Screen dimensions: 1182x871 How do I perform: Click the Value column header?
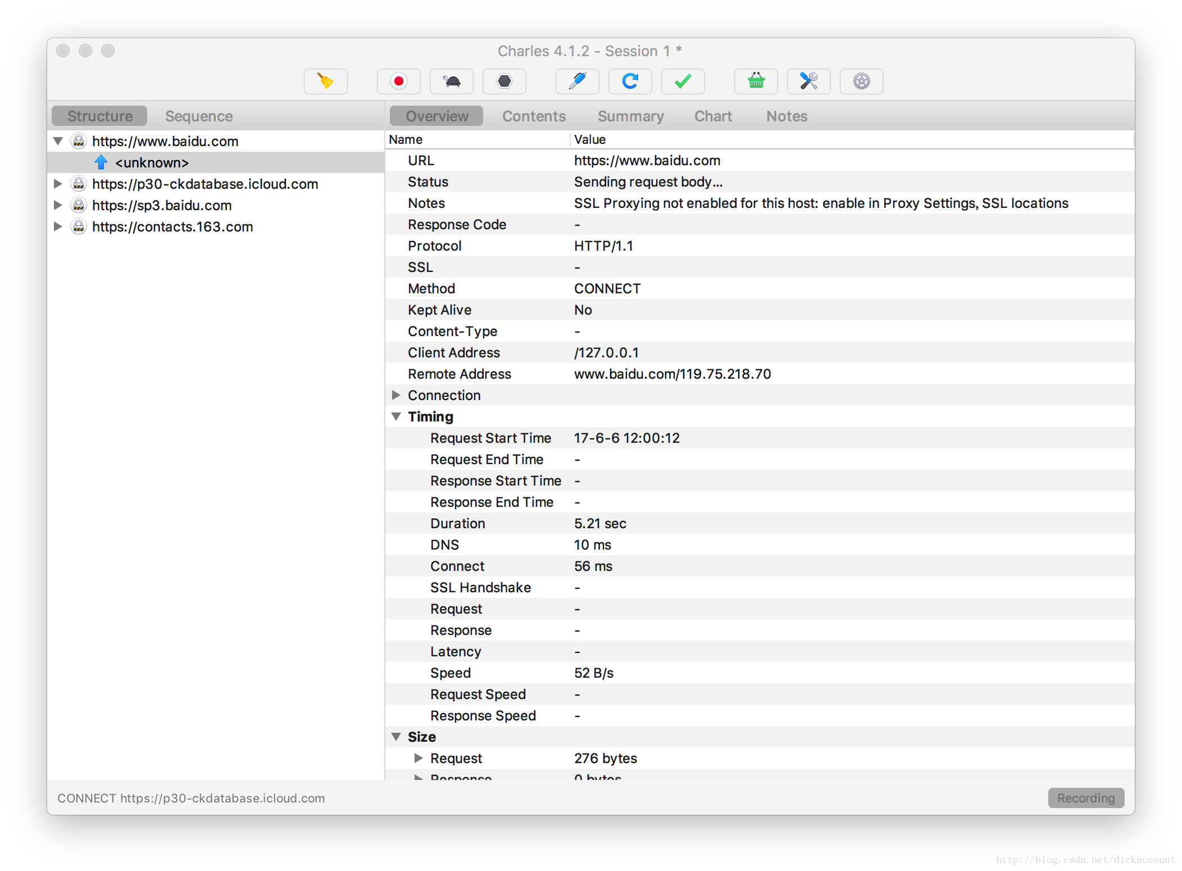(852, 139)
